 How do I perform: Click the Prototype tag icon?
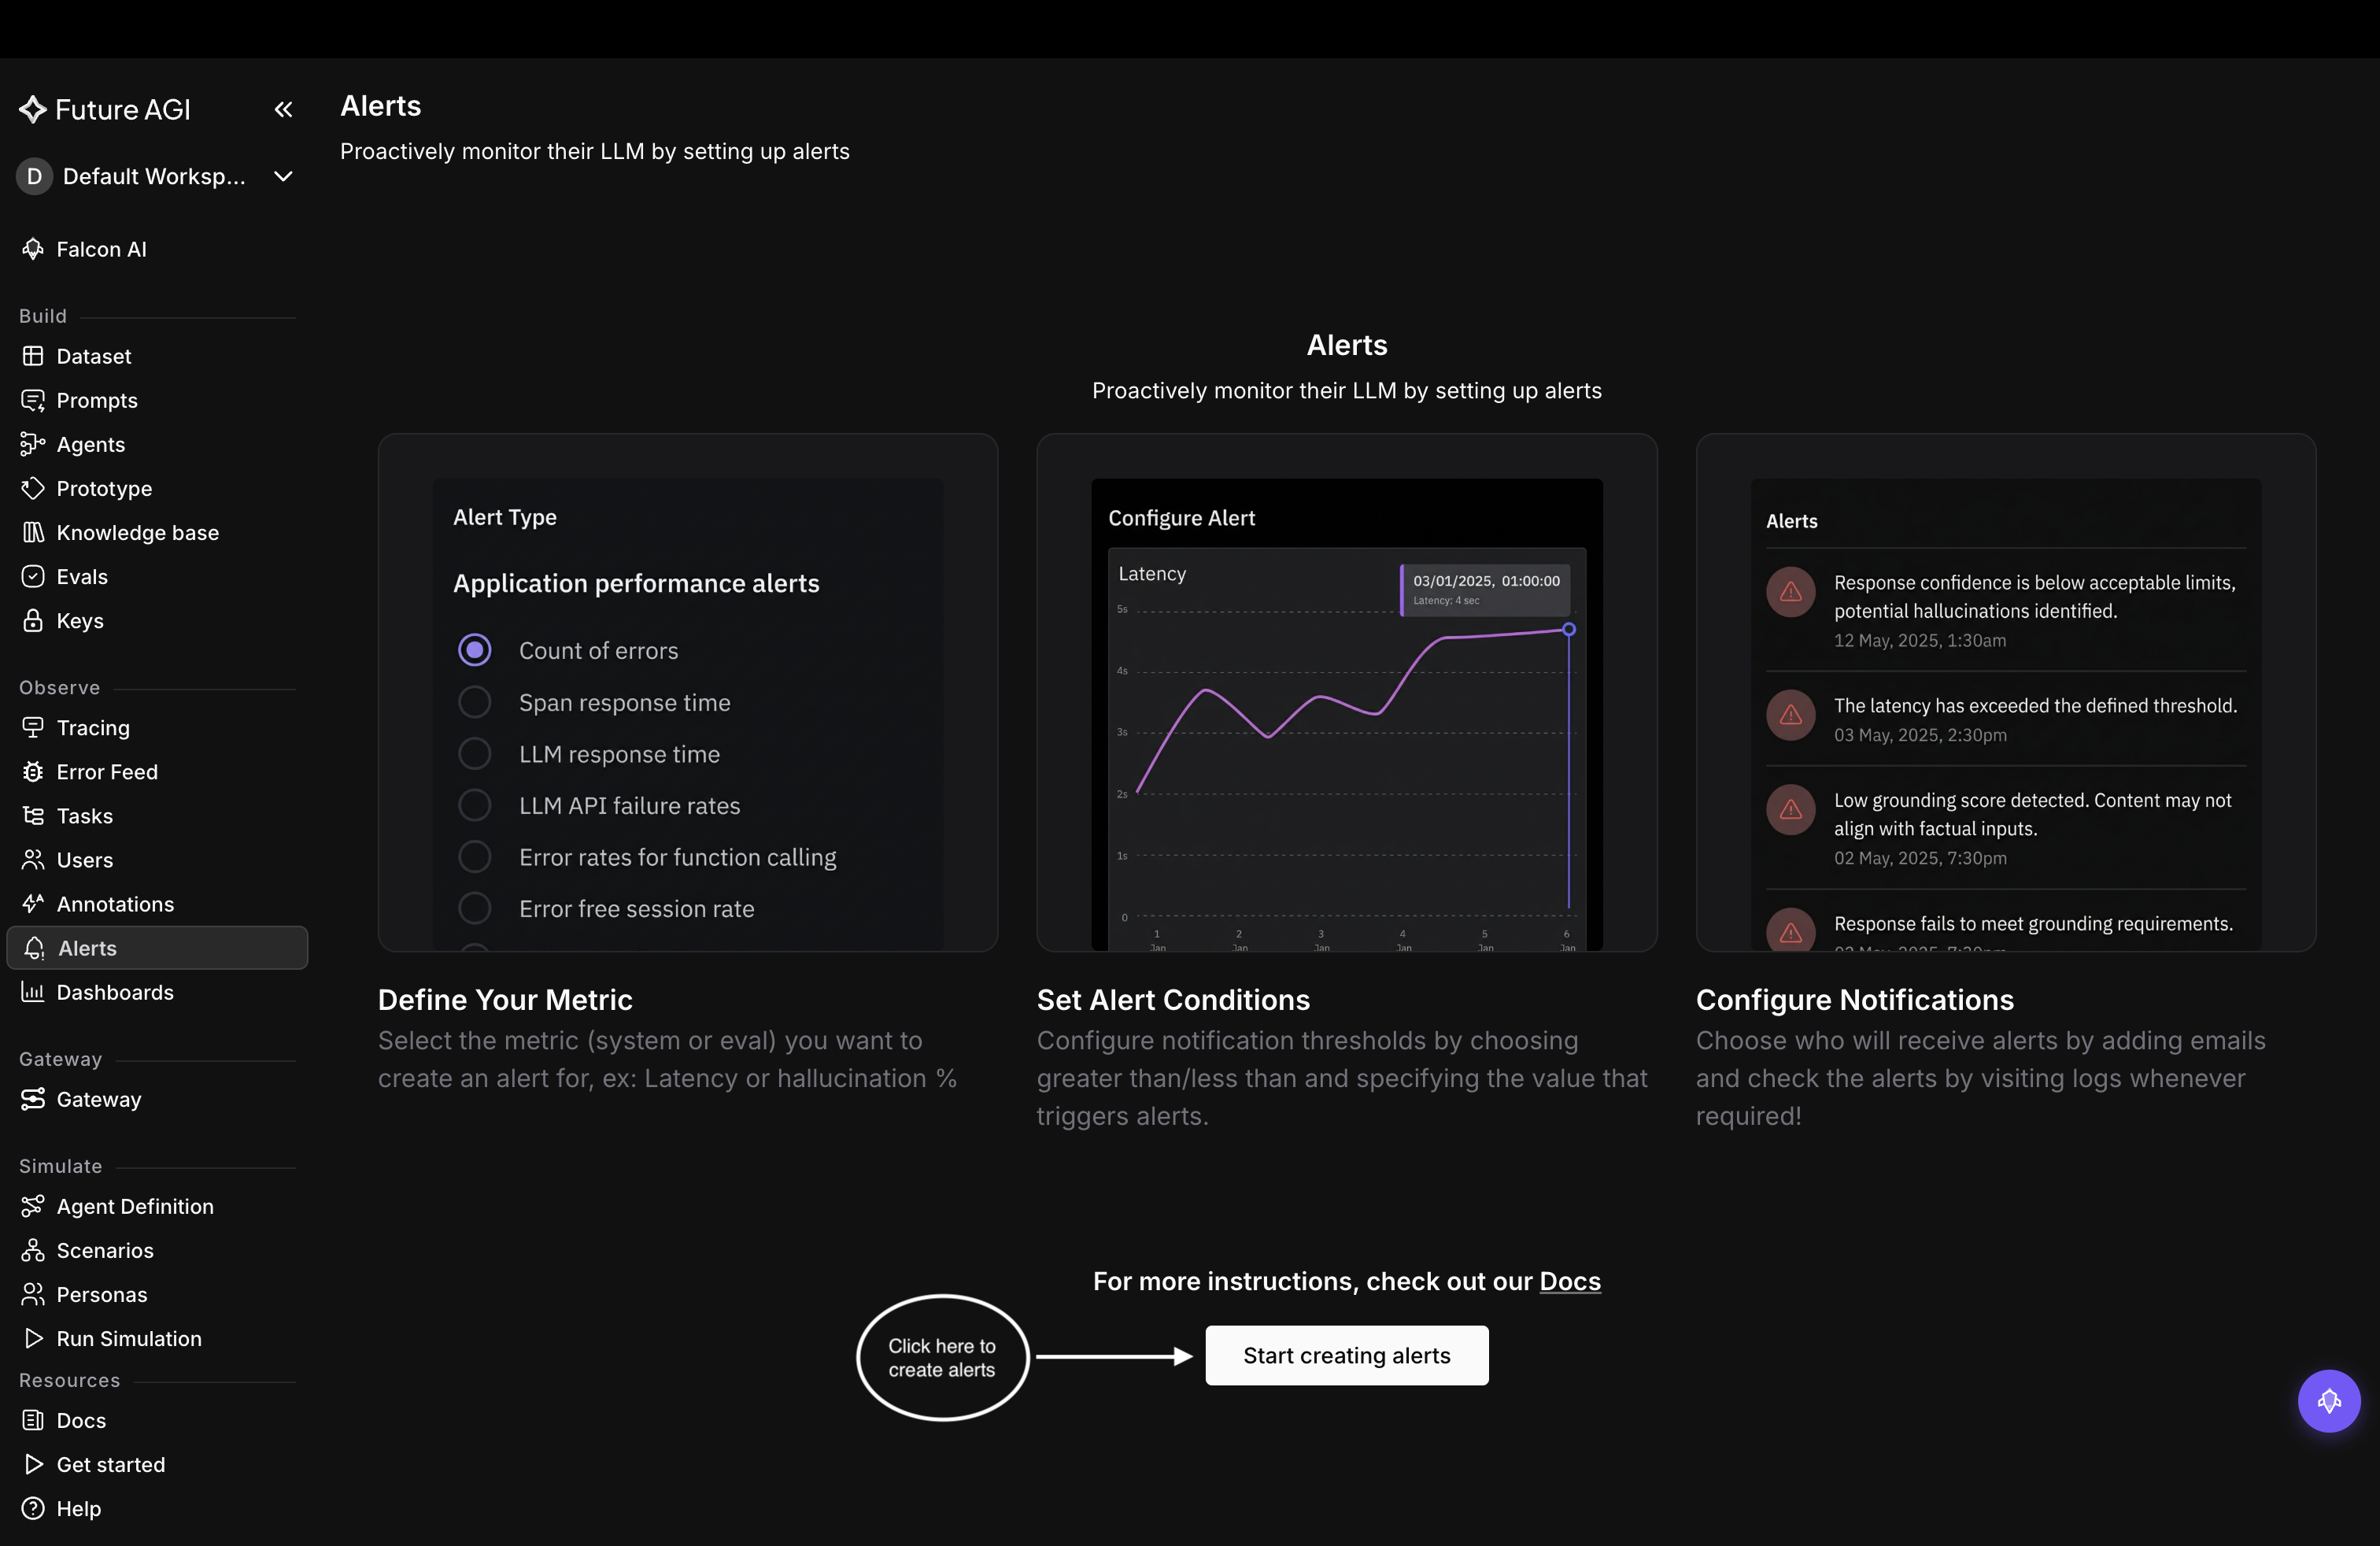click(33, 488)
